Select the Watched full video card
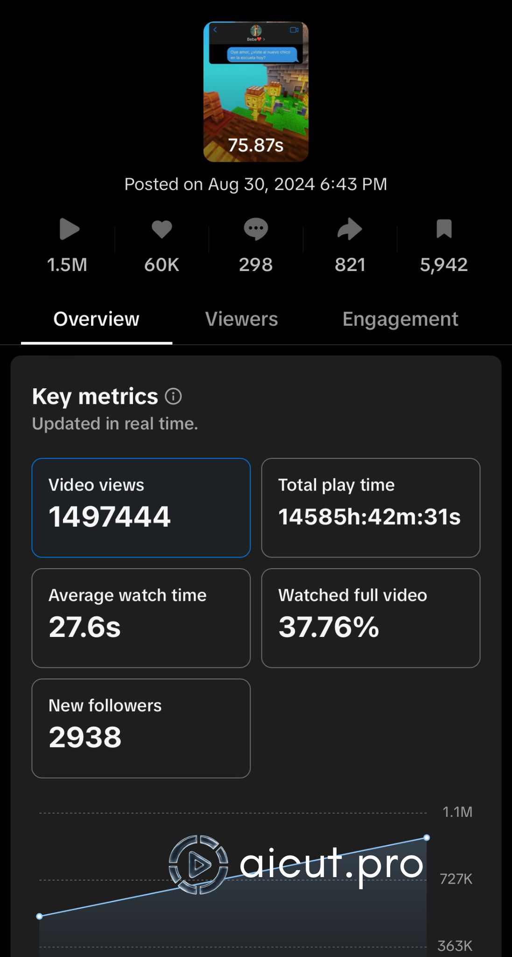512x957 pixels. [x=371, y=618]
